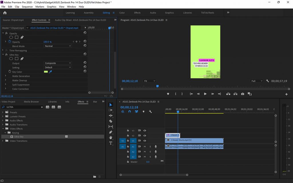Pick Key Color with the eyedropper
Image resolution: width=293 pixels, height=183 pixels.
(50, 72)
